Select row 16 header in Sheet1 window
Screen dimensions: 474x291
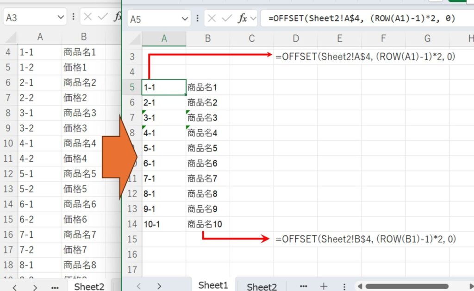tap(132, 254)
